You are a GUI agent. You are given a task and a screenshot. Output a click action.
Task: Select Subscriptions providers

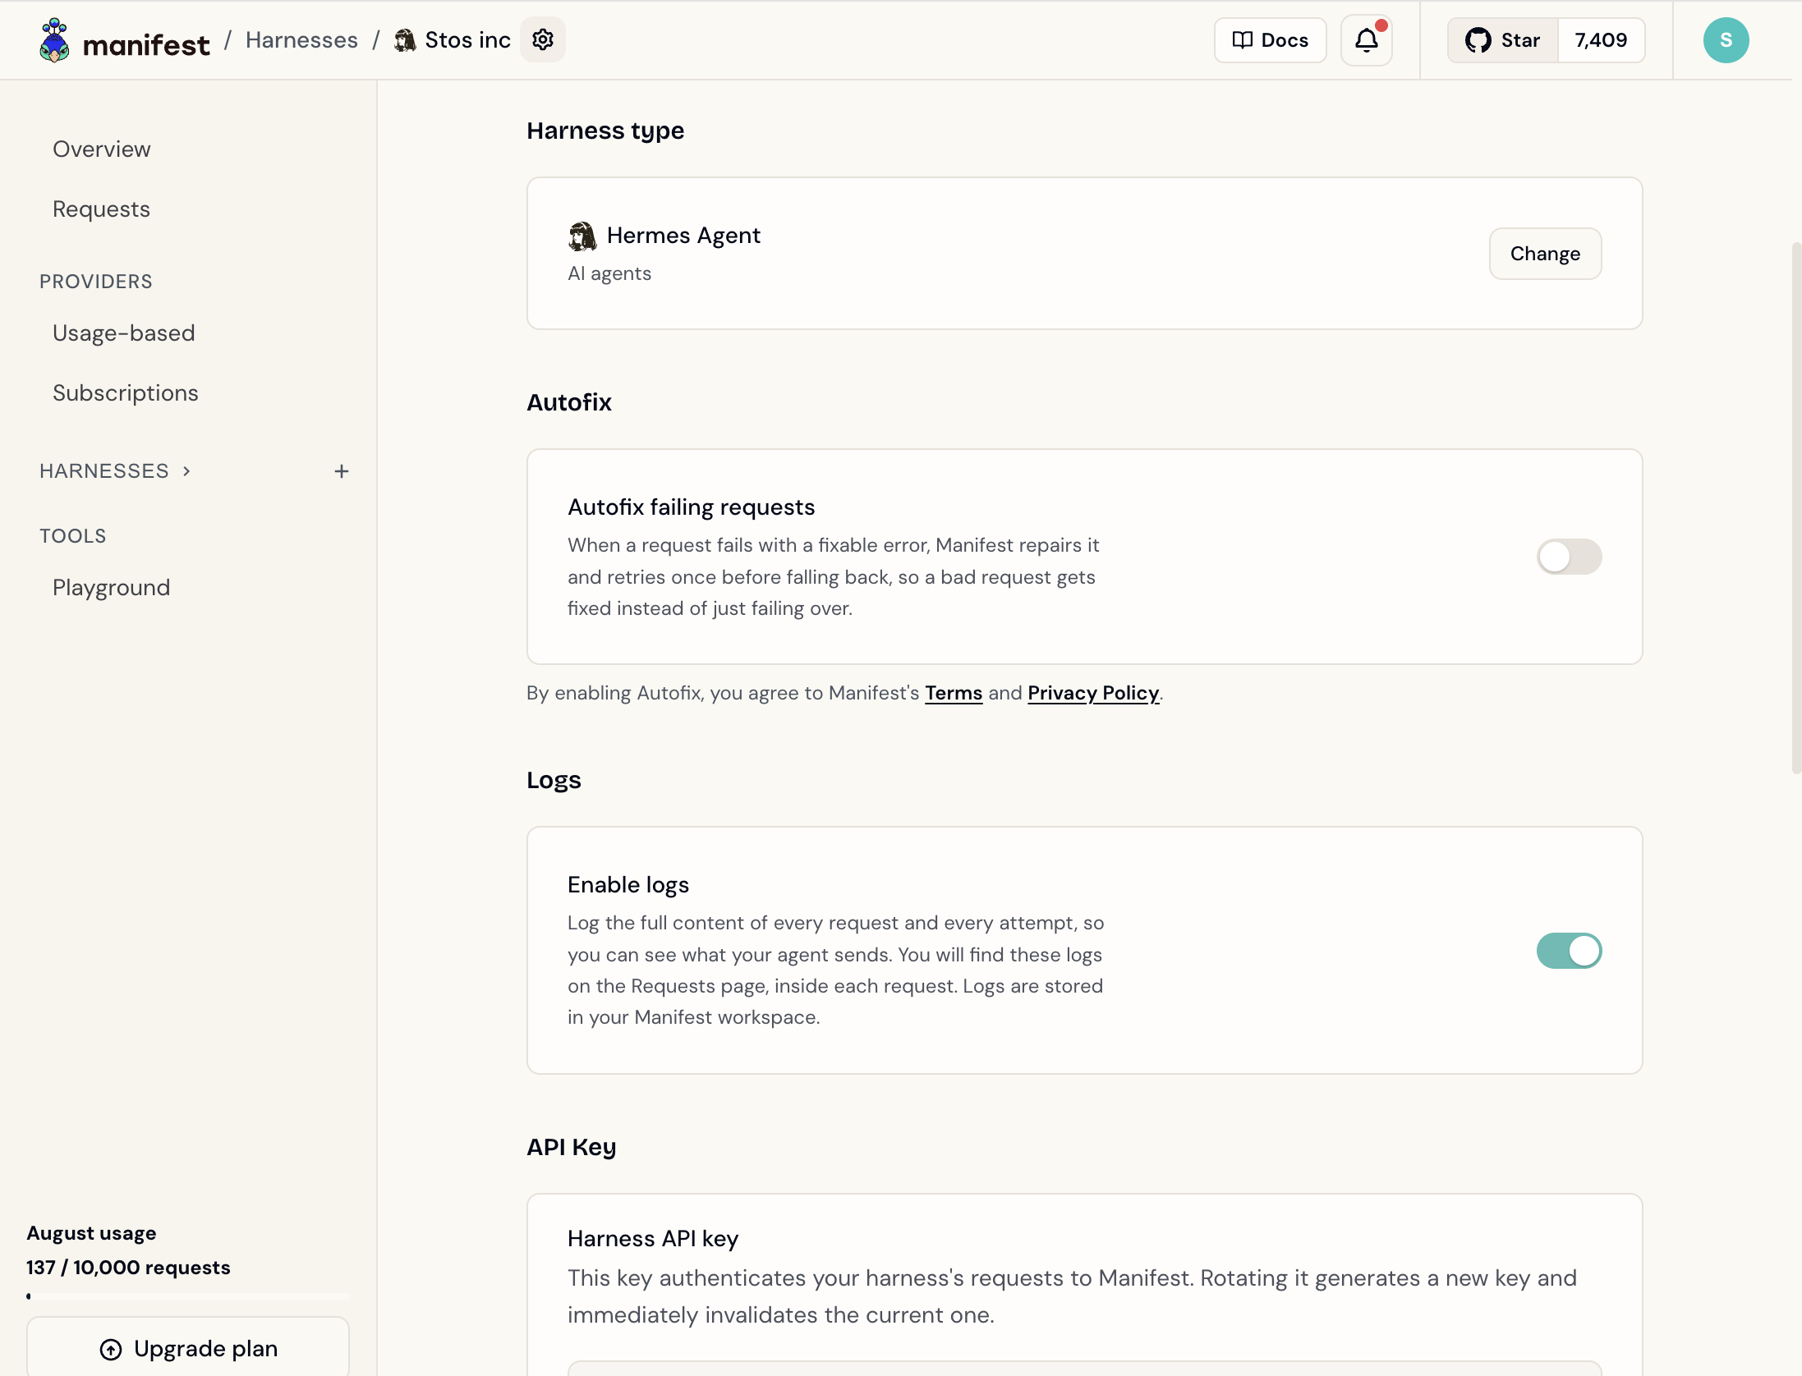[x=126, y=393]
